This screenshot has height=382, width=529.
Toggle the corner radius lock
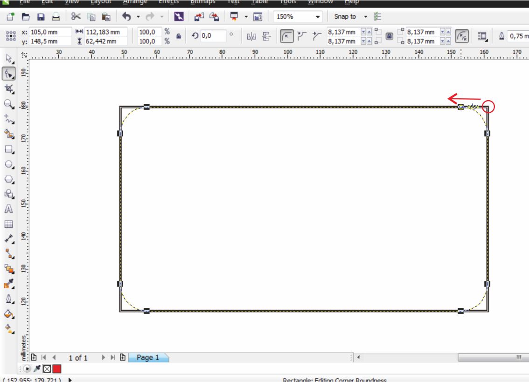click(x=389, y=36)
